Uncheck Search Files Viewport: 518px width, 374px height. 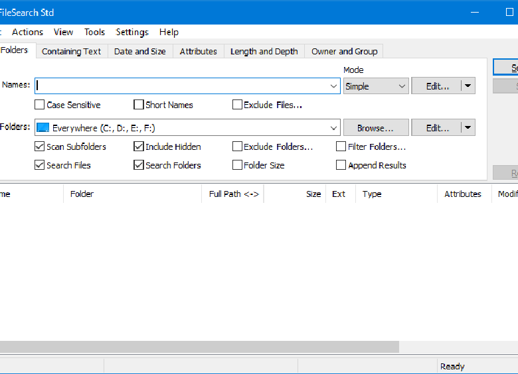point(39,165)
